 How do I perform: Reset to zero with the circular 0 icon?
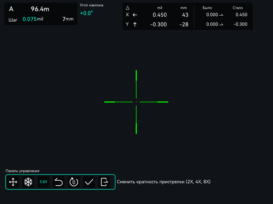74,182
